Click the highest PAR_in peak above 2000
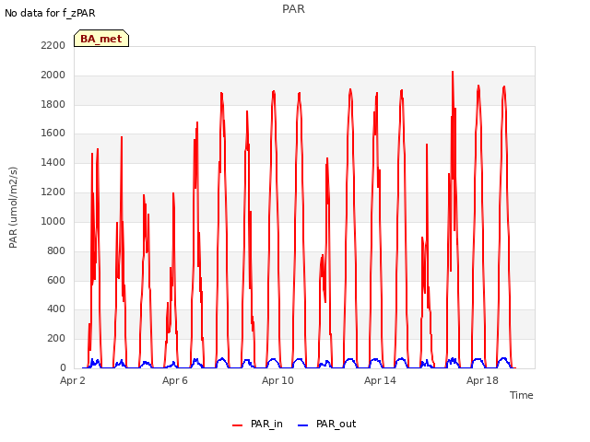 click(453, 72)
